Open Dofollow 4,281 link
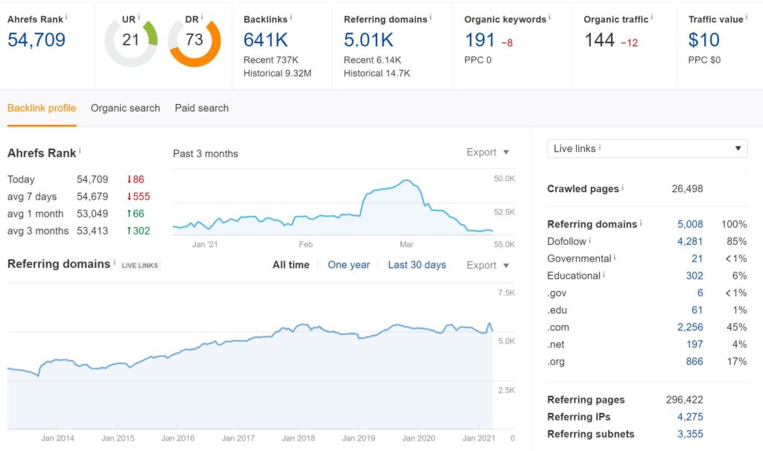This screenshot has height=451, width=763. pyautogui.click(x=690, y=242)
